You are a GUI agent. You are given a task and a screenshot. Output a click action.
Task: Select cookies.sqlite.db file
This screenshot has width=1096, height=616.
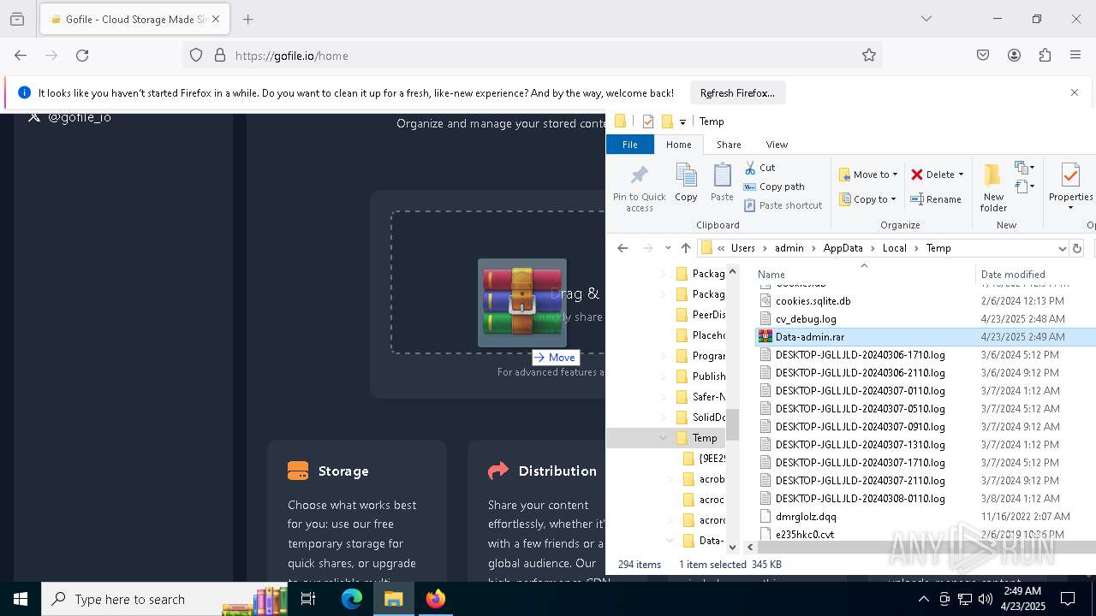tap(813, 301)
